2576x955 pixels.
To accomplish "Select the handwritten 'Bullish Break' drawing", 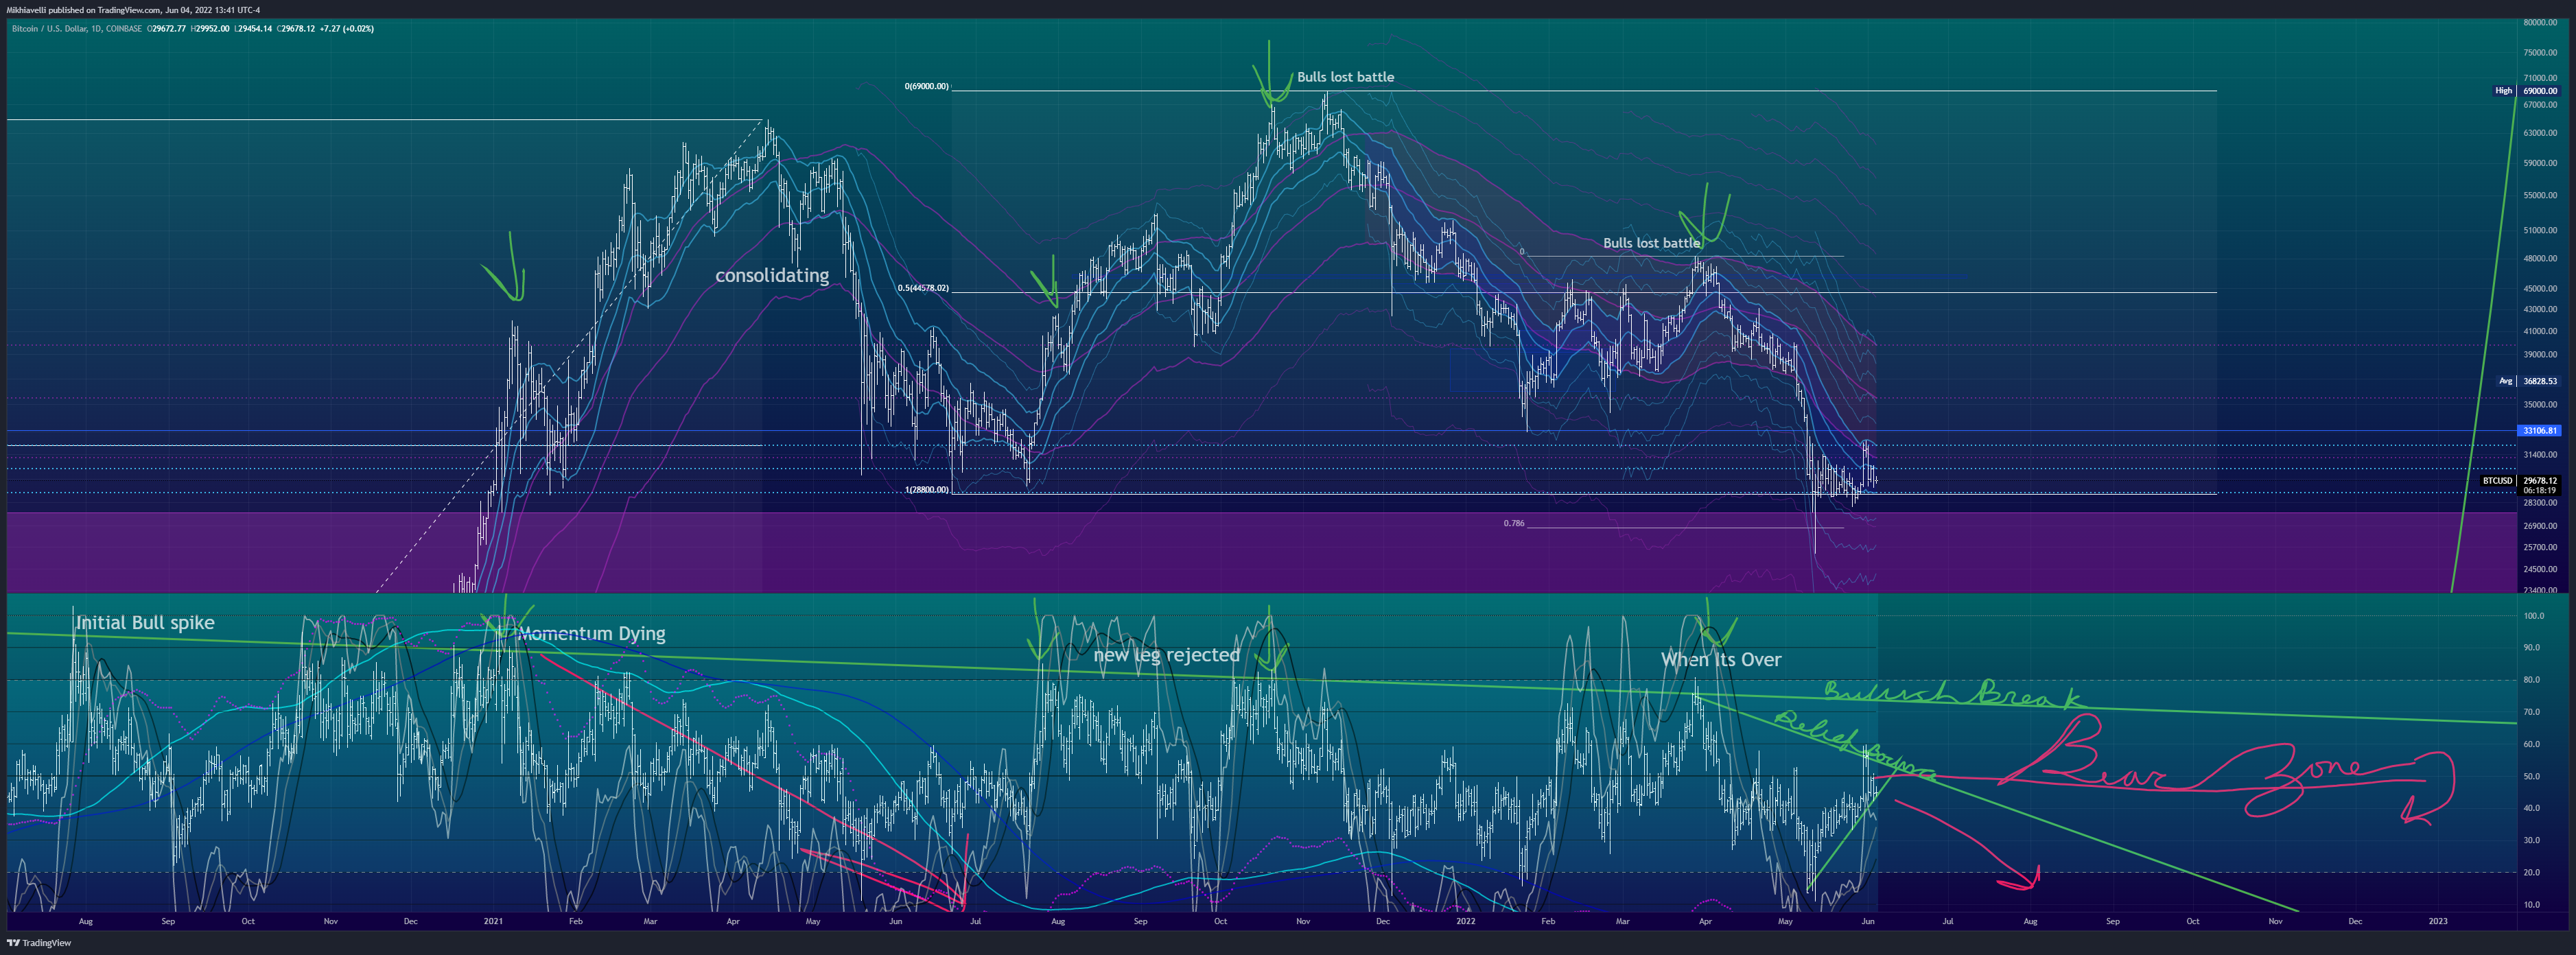I will [1954, 694].
